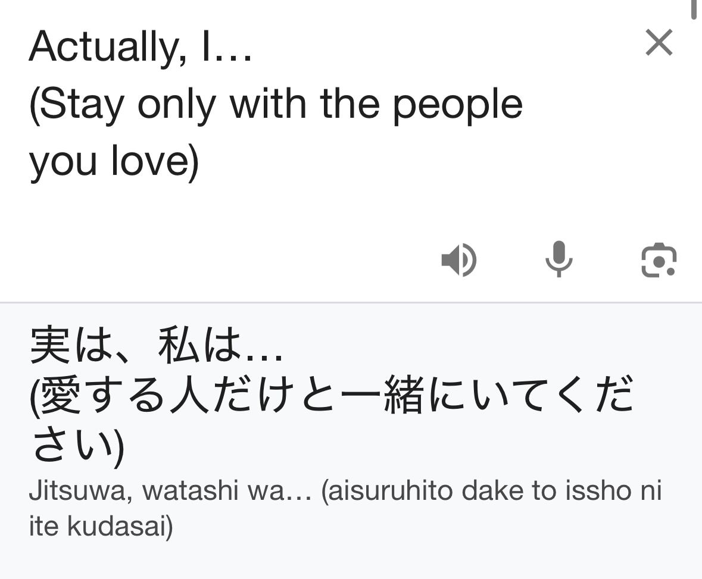Tap the microphone for voice input
The height and width of the screenshot is (579, 702).
[x=559, y=259]
